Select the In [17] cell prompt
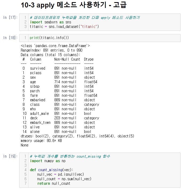The width and height of the screenshot is (183, 189). tap(10, 18)
